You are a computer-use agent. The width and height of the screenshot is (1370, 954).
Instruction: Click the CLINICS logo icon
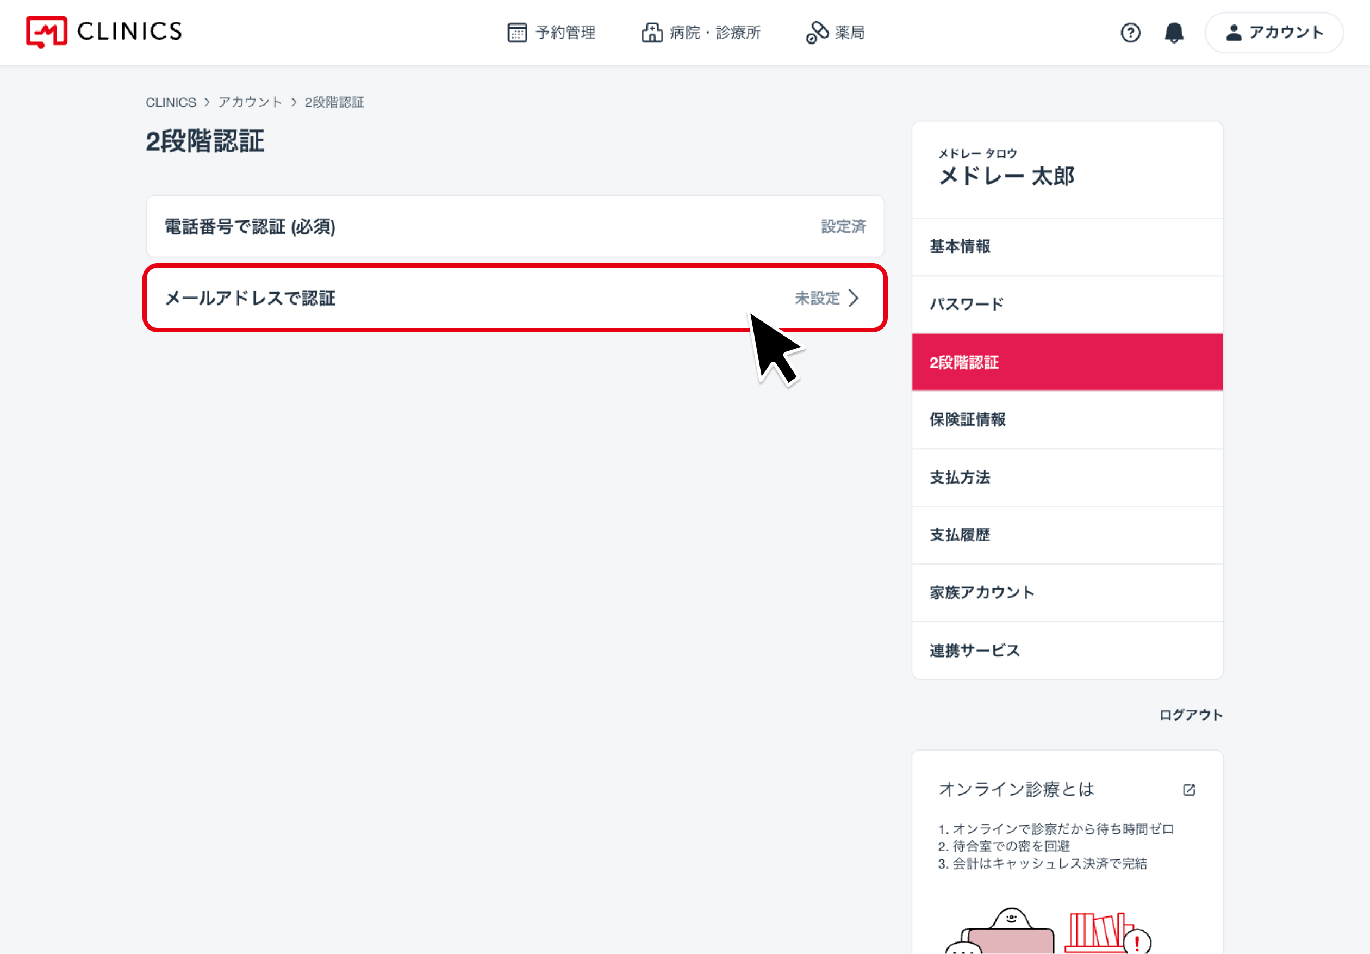[x=47, y=32]
